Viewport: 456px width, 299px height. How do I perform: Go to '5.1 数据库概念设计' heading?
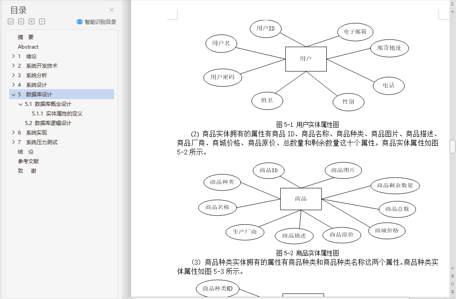click(x=48, y=104)
